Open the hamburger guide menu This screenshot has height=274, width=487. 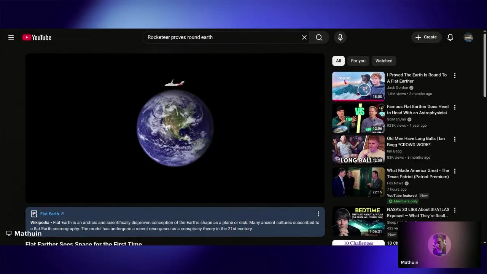(x=11, y=37)
